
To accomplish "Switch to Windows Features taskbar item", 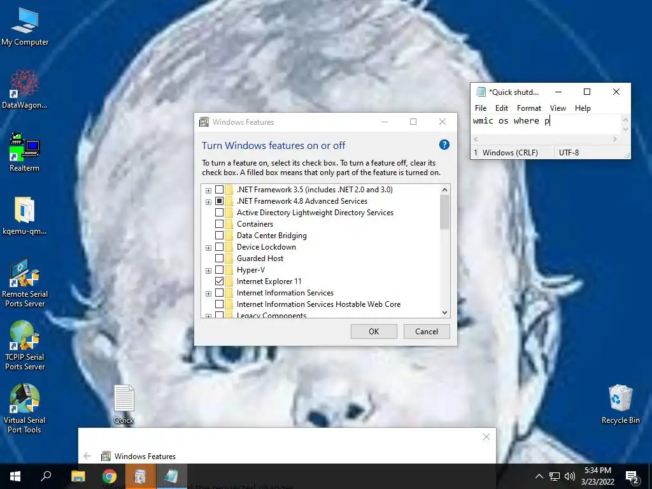I will point(140,476).
